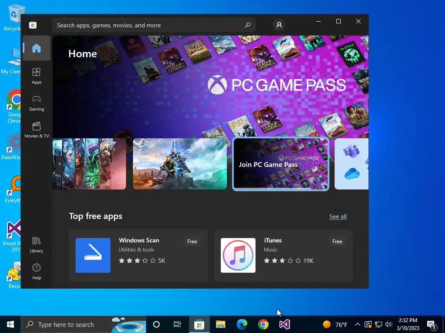Click the Microsoft Store logo icon
Viewport: 445px width, 333px height.
(33, 25)
